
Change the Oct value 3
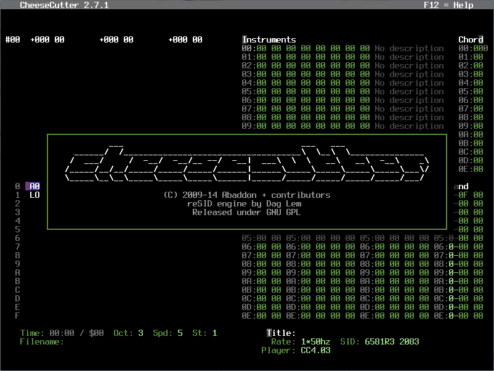click(140, 333)
